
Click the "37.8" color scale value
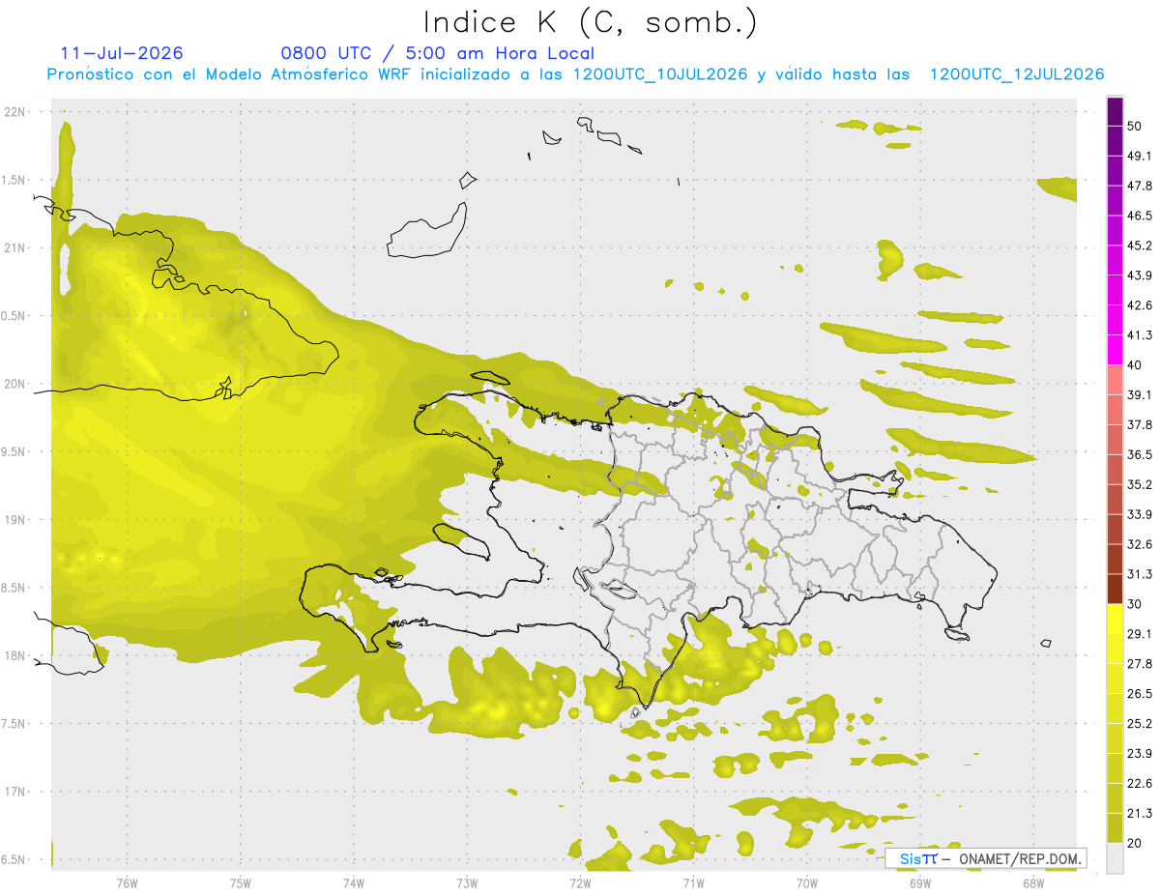click(1140, 425)
